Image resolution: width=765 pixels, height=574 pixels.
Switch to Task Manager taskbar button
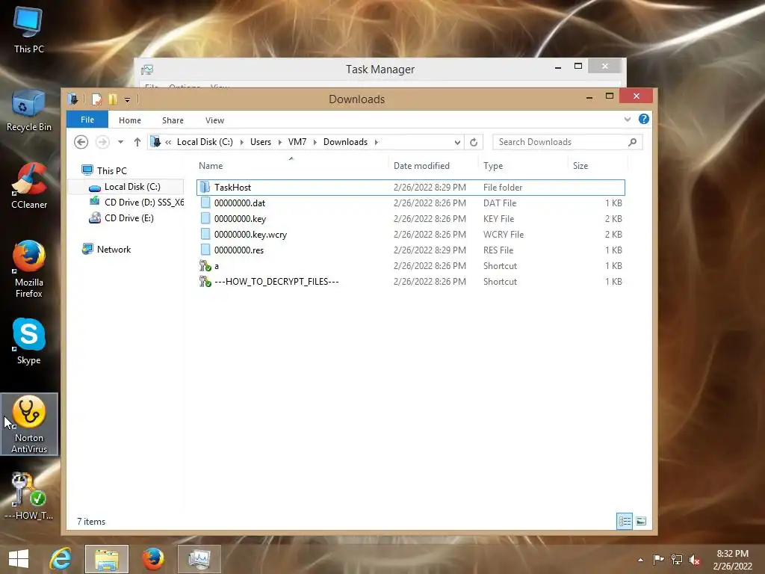click(x=199, y=559)
